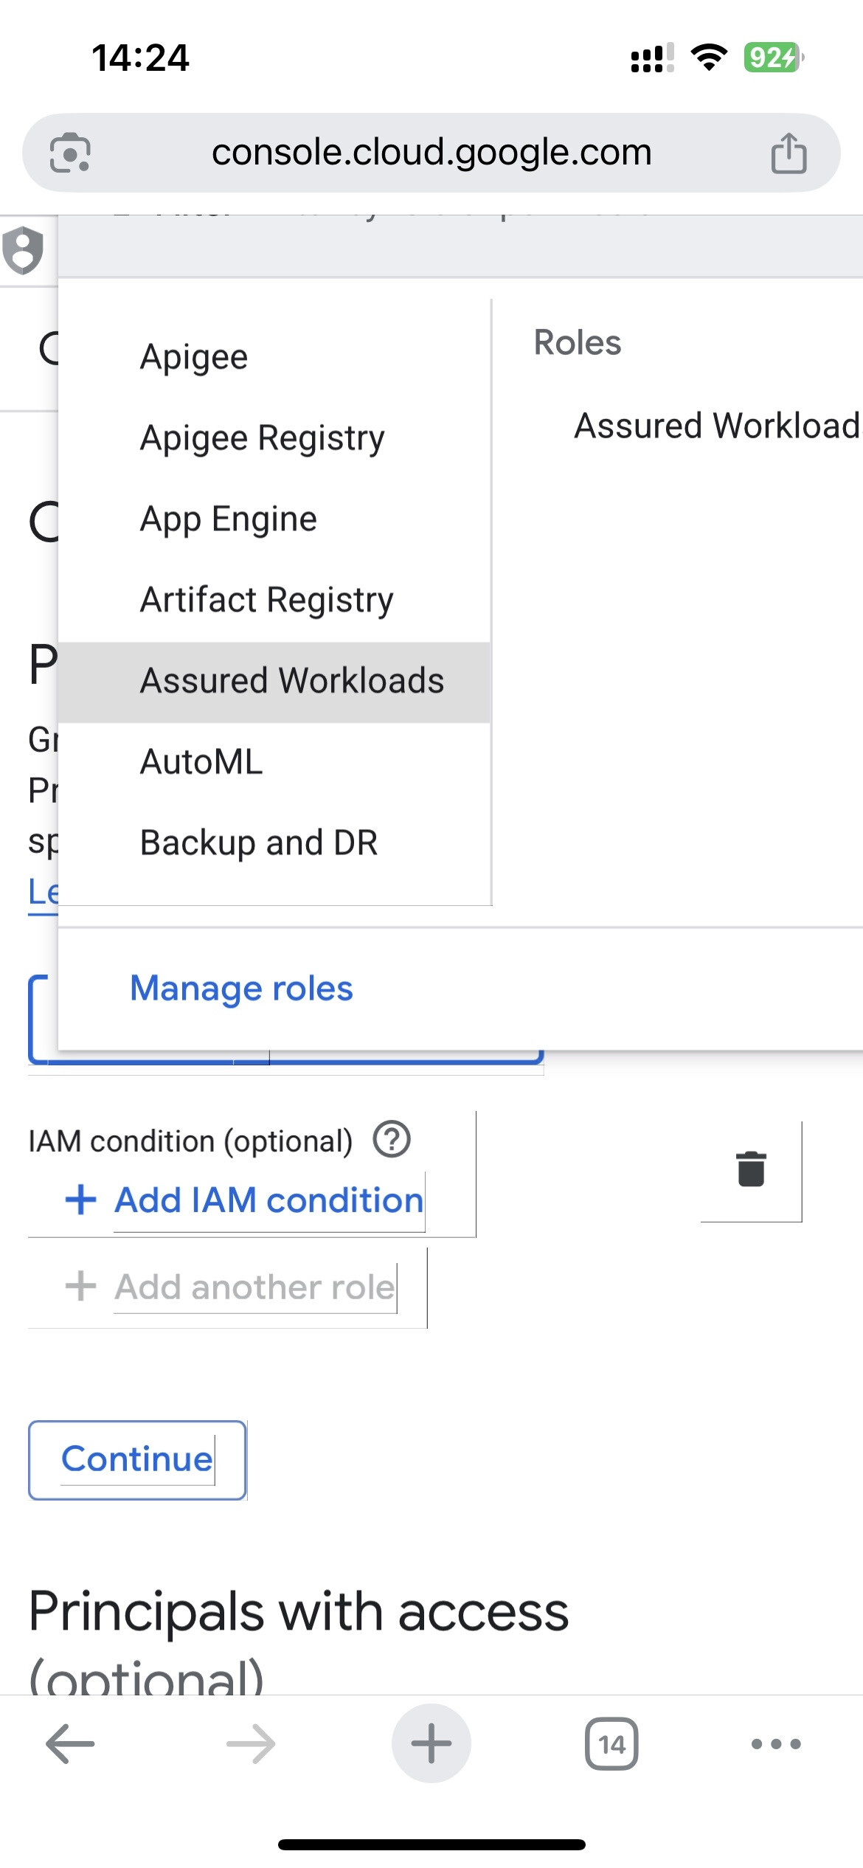The height and width of the screenshot is (1868, 863).
Task: Go back with browser back arrow
Action: tap(70, 1744)
